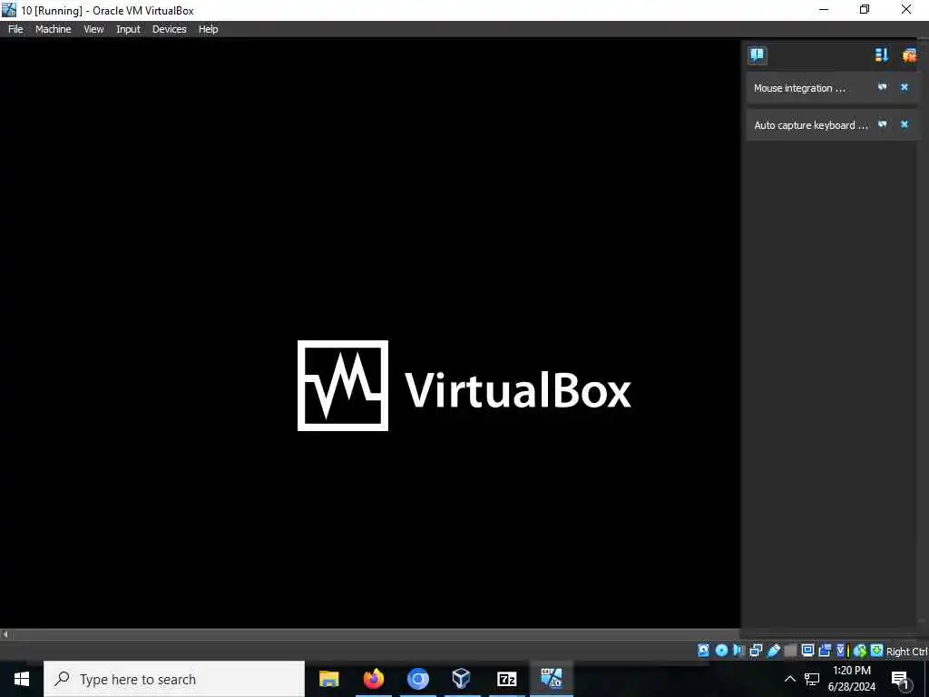Dismiss the Auto capture keyboard notification
The height and width of the screenshot is (697, 929).
pos(905,124)
